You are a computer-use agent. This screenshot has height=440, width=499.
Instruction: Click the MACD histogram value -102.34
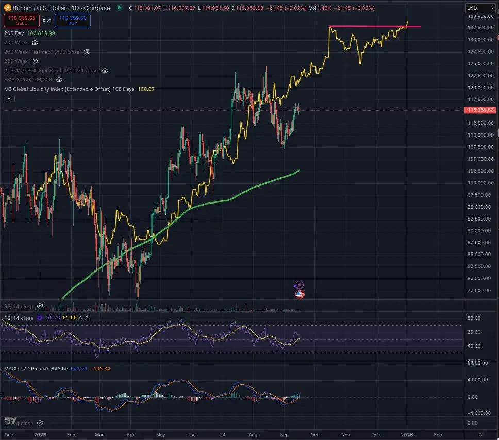(x=100, y=369)
